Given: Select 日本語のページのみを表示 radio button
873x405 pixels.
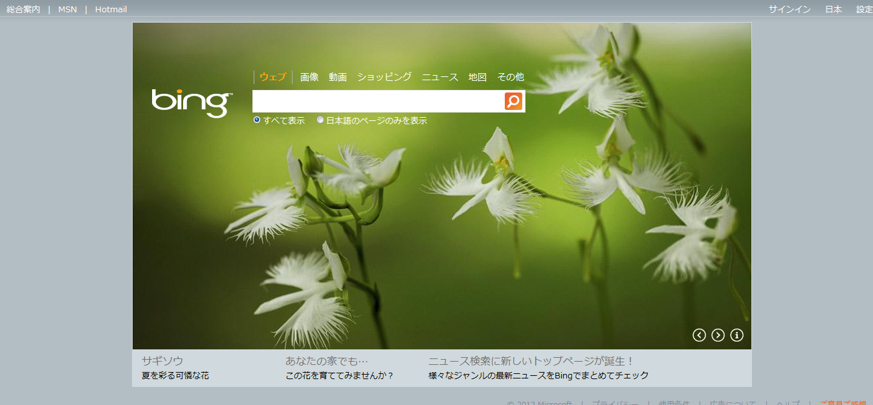Looking at the screenshot, I should [x=320, y=120].
